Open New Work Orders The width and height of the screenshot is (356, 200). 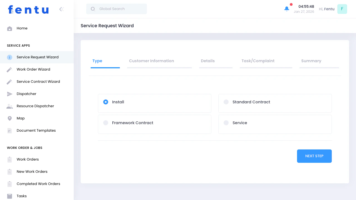coord(32,171)
